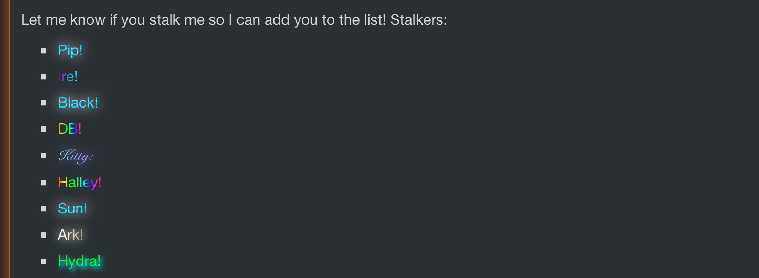Screen dimensions: 759x278
Task: Click the Pip! stalker link
Action: (70, 50)
